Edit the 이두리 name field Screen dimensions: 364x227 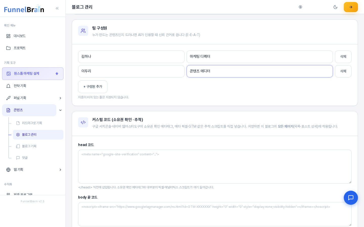[x=131, y=71]
